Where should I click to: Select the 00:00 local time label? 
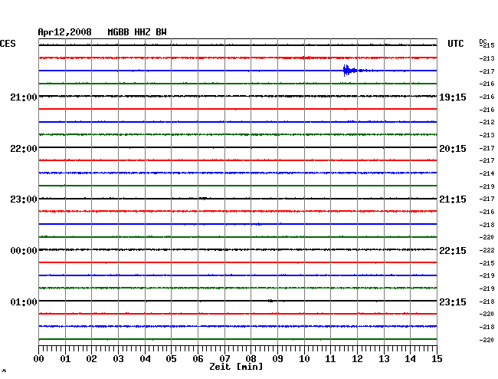[24, 251]
